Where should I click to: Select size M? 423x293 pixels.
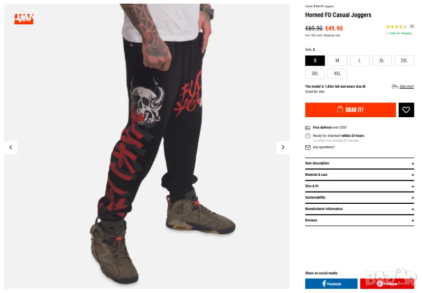tap(337, 61)
